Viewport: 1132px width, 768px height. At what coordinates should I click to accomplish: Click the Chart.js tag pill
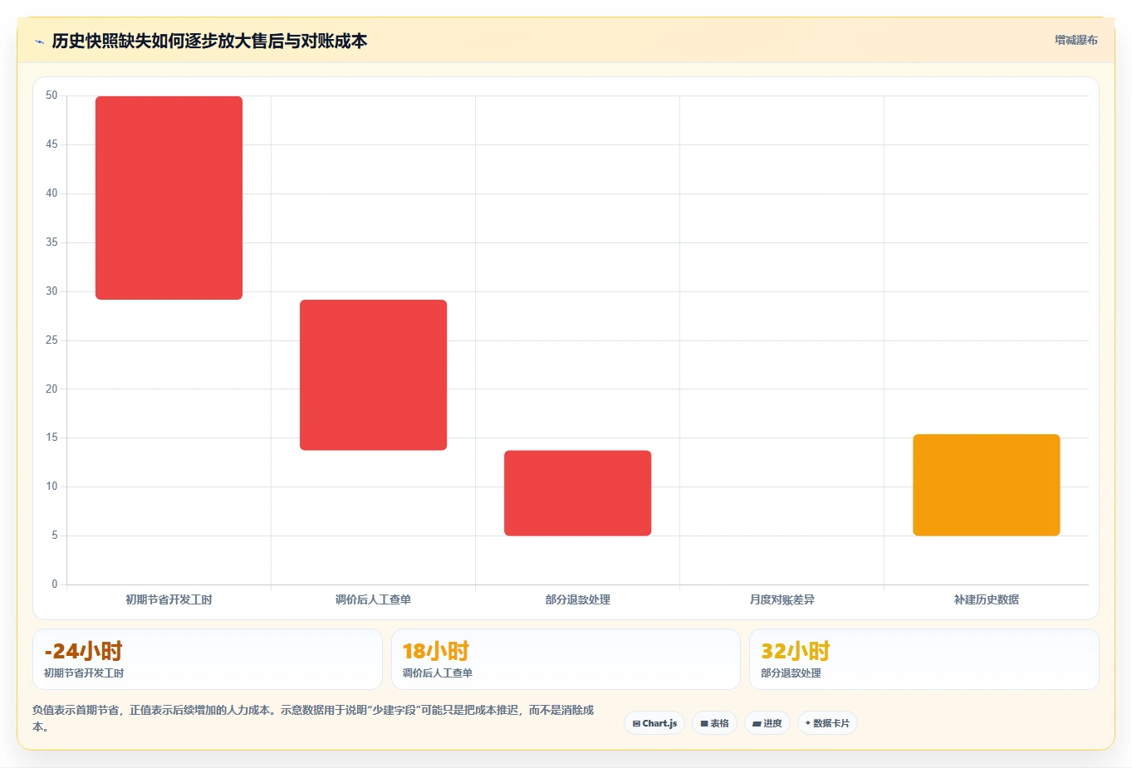(x=654, y=723)
